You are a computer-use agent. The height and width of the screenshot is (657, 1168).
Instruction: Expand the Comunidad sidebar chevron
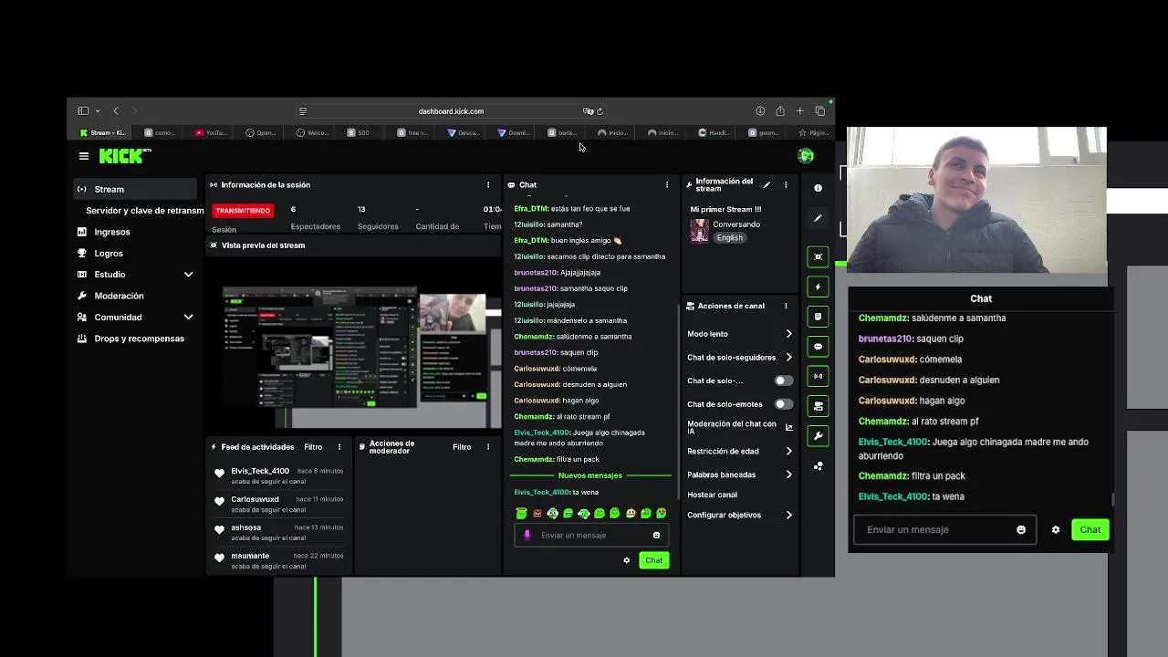(x=188, y=318)
